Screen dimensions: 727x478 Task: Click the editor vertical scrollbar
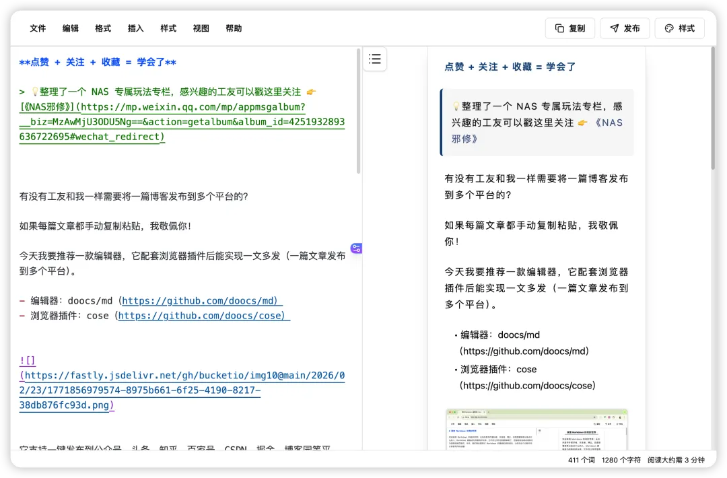click(x=358, y=111)
